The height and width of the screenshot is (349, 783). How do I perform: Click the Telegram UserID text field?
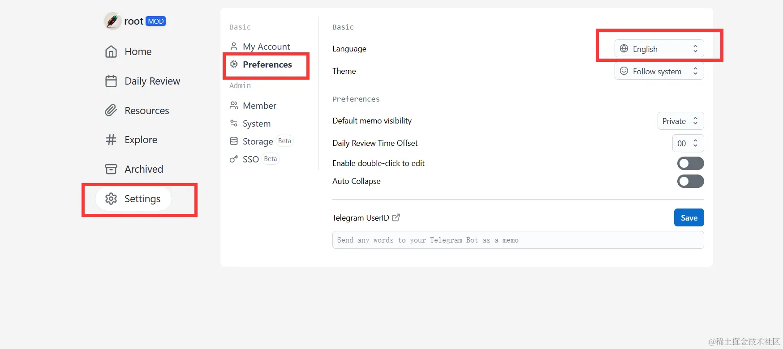click(518, 240)
